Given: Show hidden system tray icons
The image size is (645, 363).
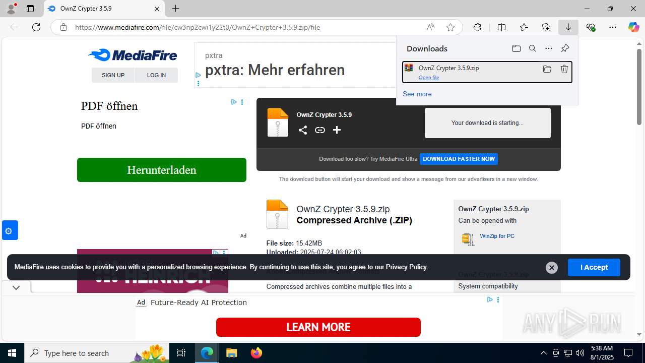Looking at the screenshot, I should pyautogui.click(x=543, y=353).
